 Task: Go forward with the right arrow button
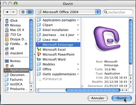14,12
